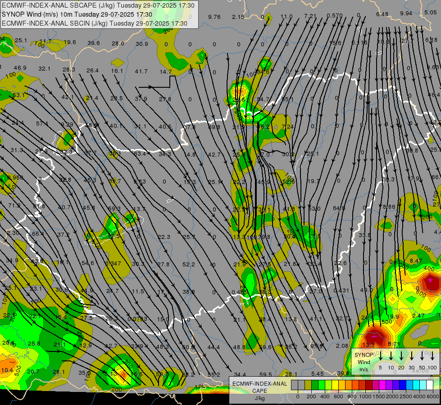The width and height of the screenshot is (441, 405).
Task: Click the 2500 tick label on color bar
Action: click(406, 396)
